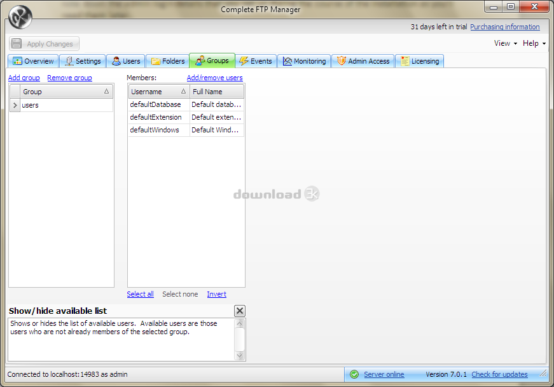Click the Licensing tab document icon
Viewport: 554px width, 387px height.
405,61
